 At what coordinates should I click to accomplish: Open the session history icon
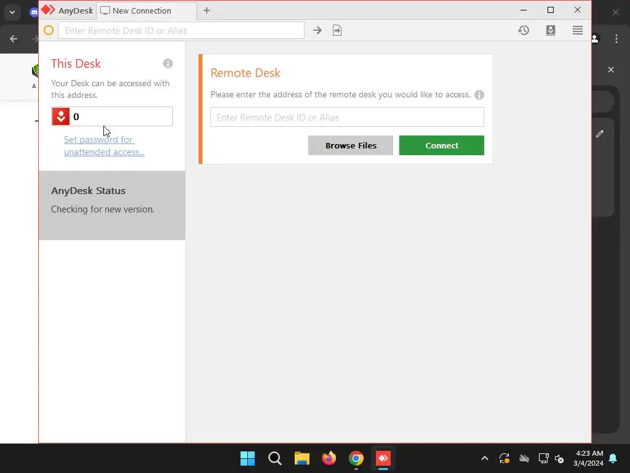point(523,30)
